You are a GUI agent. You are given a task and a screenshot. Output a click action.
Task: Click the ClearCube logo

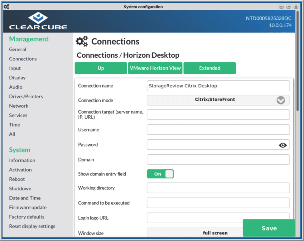pos(38,21)
